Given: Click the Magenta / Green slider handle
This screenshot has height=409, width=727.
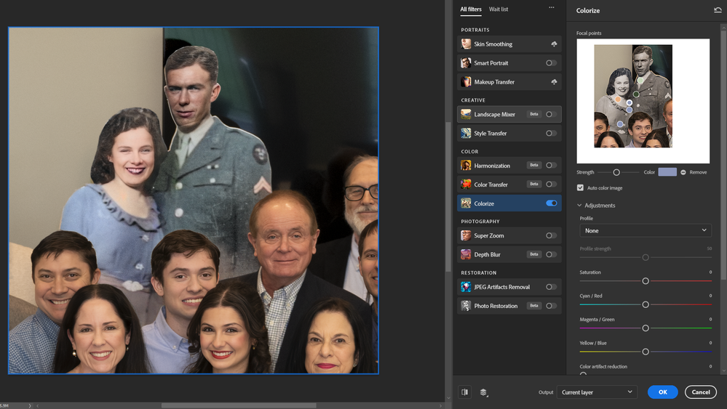Looking at the screenshot, I should (x=645, y=328).
